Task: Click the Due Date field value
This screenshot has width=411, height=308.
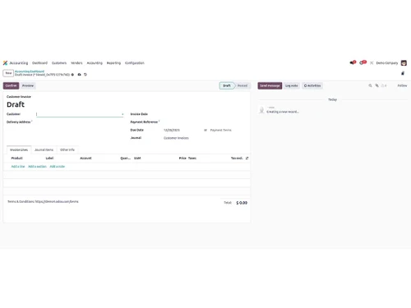Action: [172, 130]
